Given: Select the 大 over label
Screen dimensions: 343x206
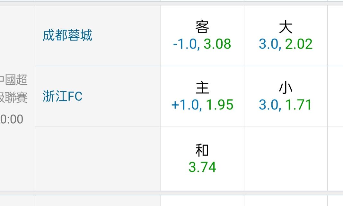Looking at the screenshot, I should pos(286,28).
